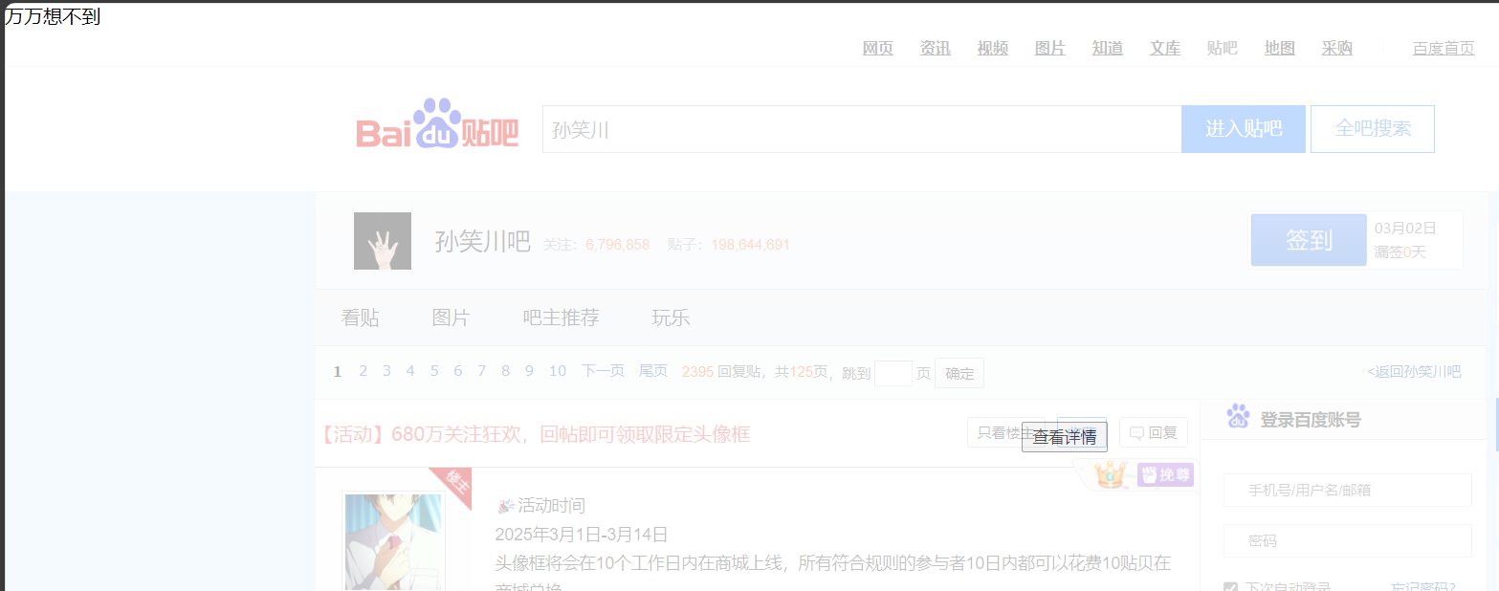Click the current page number 1
This screenshot has width=1499, height=591.
click(338, 372)
